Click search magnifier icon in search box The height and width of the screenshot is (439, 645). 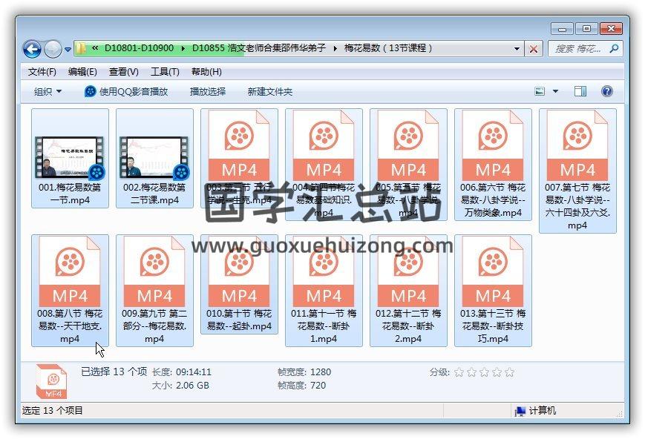(x=614, y=49)
